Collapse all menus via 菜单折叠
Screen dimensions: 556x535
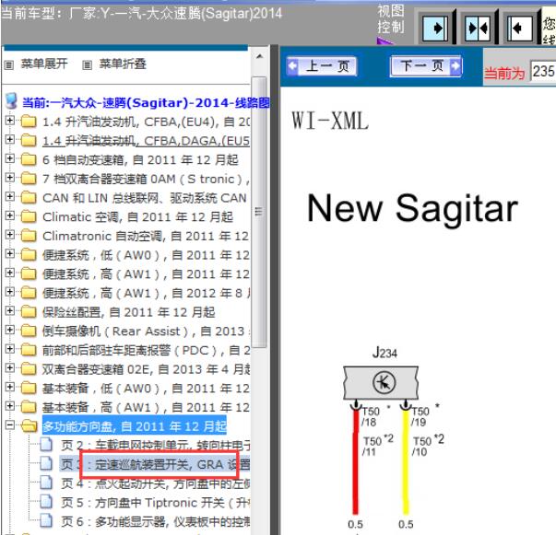(123, 64)
